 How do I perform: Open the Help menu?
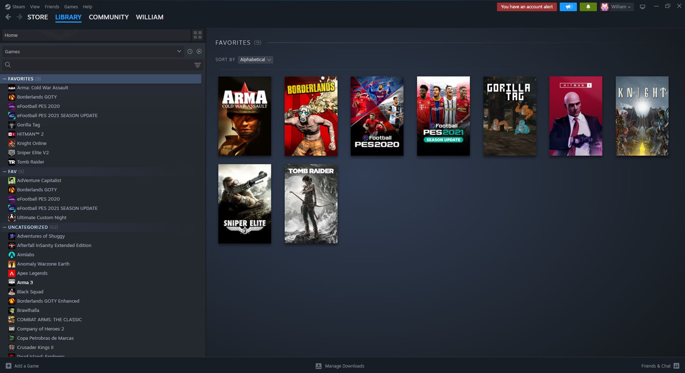(x=87, y=7)
